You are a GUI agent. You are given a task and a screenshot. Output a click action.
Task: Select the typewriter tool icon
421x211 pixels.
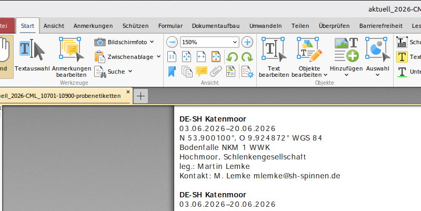pyautogui.click(x=402, y=42)
